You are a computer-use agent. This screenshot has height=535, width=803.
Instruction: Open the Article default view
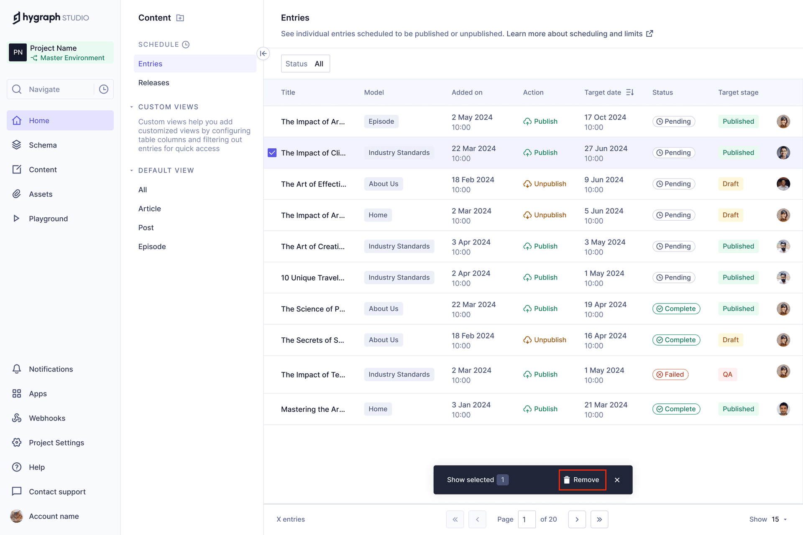[x=150, y=209]
